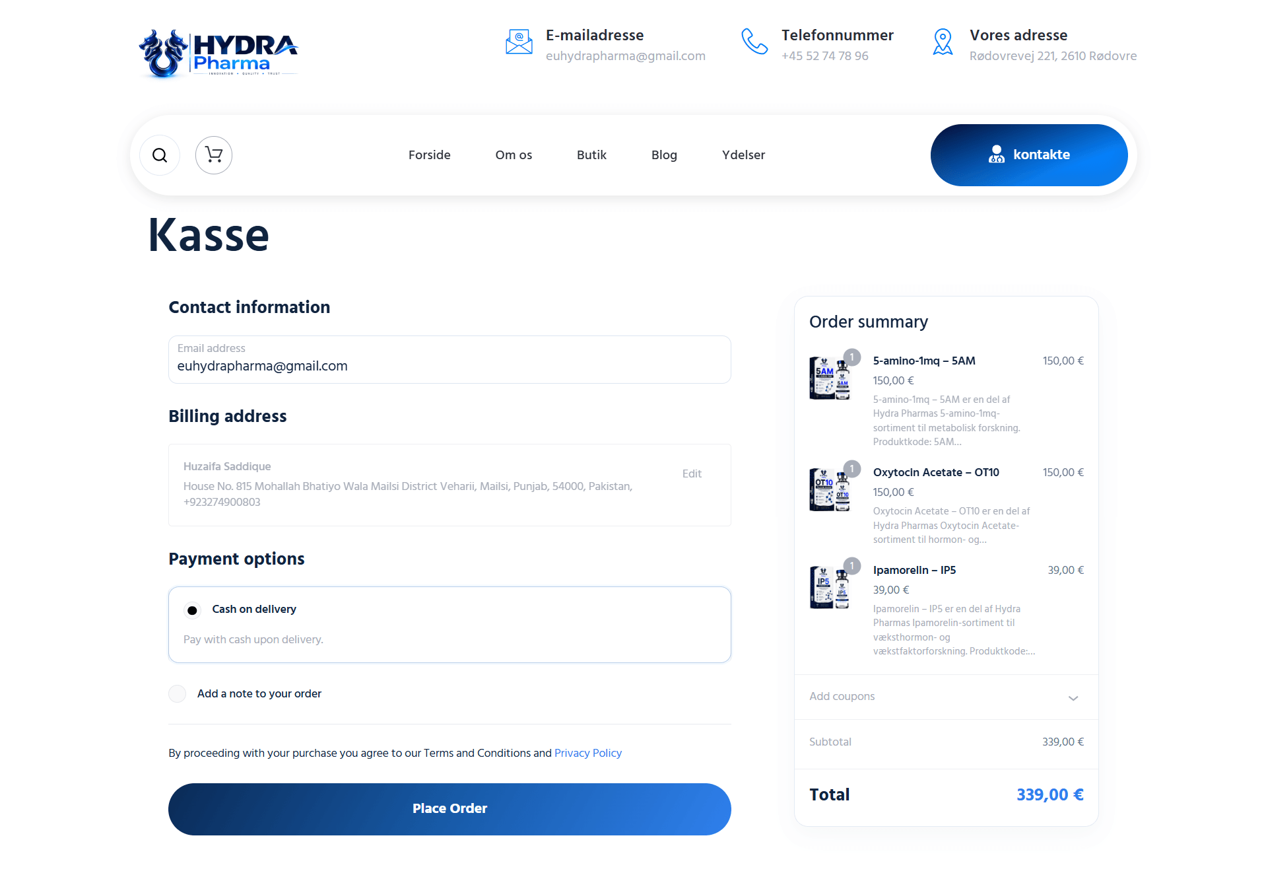The height and width of the screenshot is (879, 1266).
Task: Click the Huzaifa Saddique name in billing address
Action: point(227,466)
